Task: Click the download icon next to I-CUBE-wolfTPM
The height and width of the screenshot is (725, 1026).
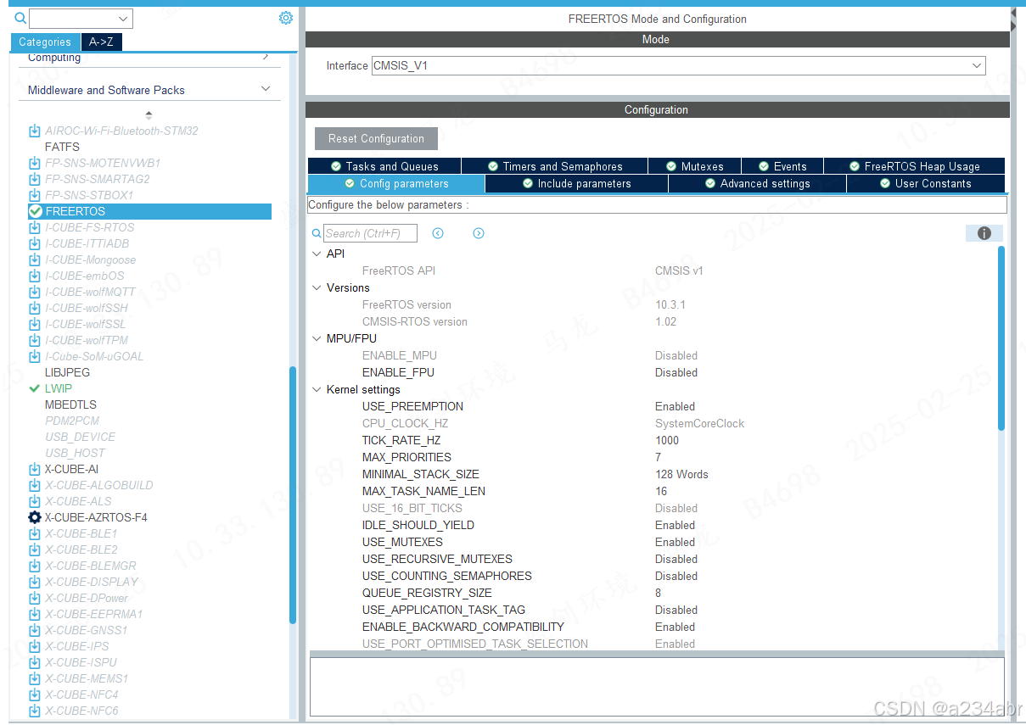Action: [x=35, y=340]
